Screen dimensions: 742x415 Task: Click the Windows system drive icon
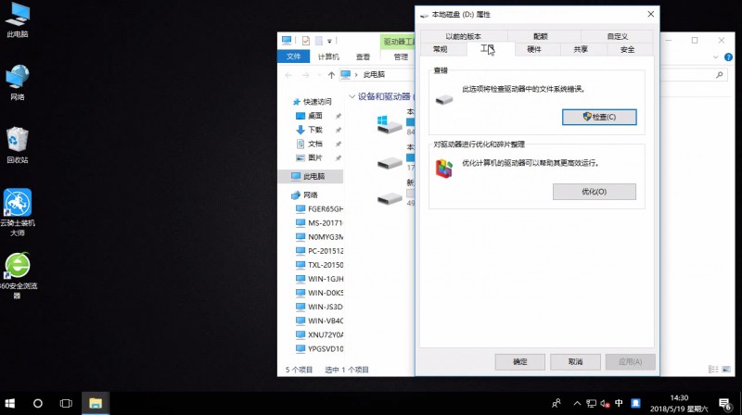(x=390, y=125)
